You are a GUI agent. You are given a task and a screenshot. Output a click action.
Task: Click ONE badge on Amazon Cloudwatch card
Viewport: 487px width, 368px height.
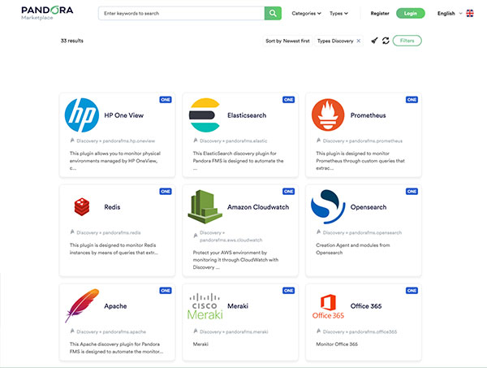[288, 191]
